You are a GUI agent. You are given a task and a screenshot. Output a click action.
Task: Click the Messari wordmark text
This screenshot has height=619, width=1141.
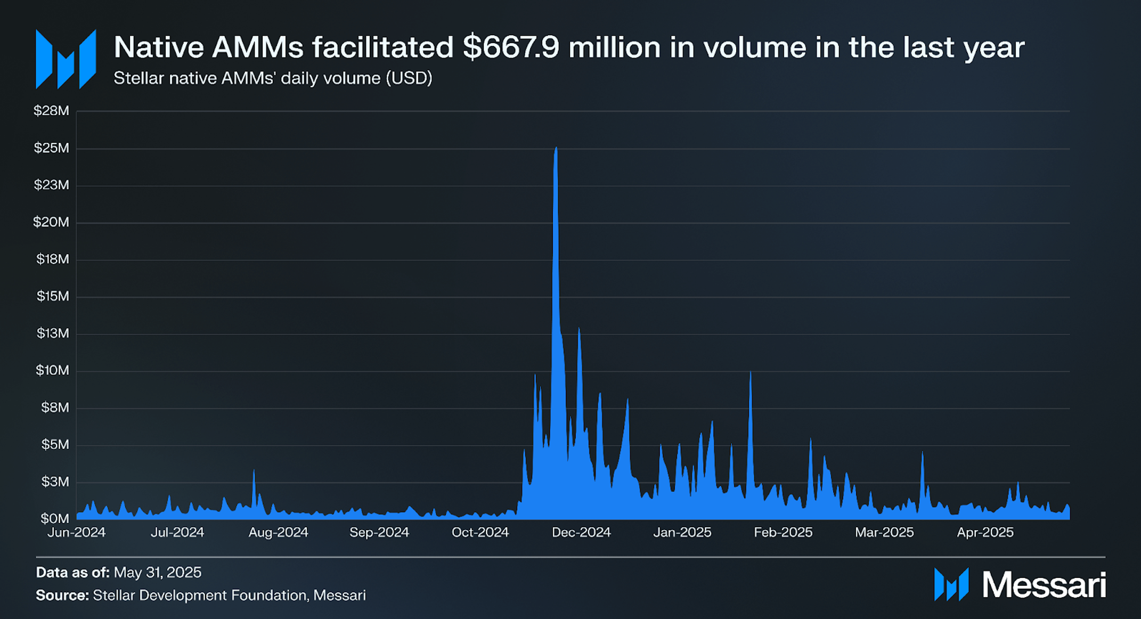pos(1044,585)
